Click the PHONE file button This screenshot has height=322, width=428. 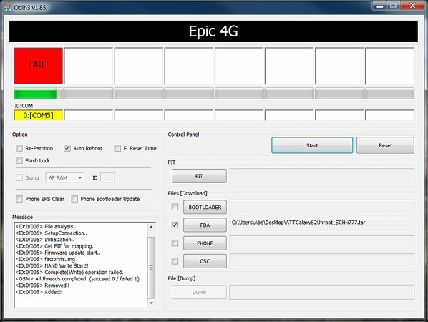click(x=205, y=243)
